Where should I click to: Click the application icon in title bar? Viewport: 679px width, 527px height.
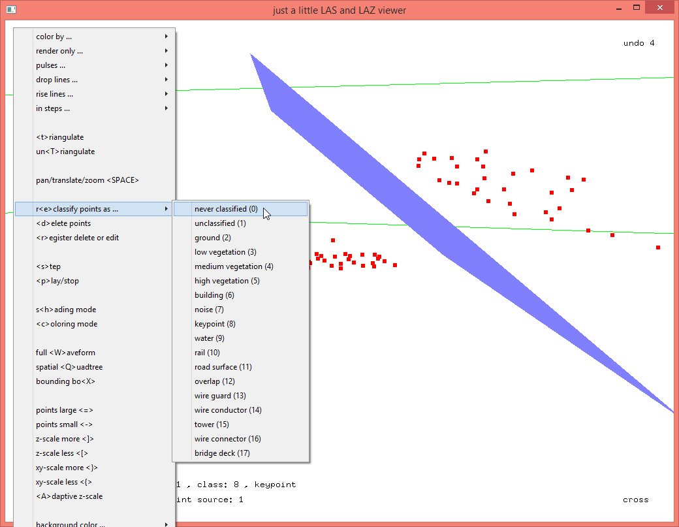coord(10,9)
